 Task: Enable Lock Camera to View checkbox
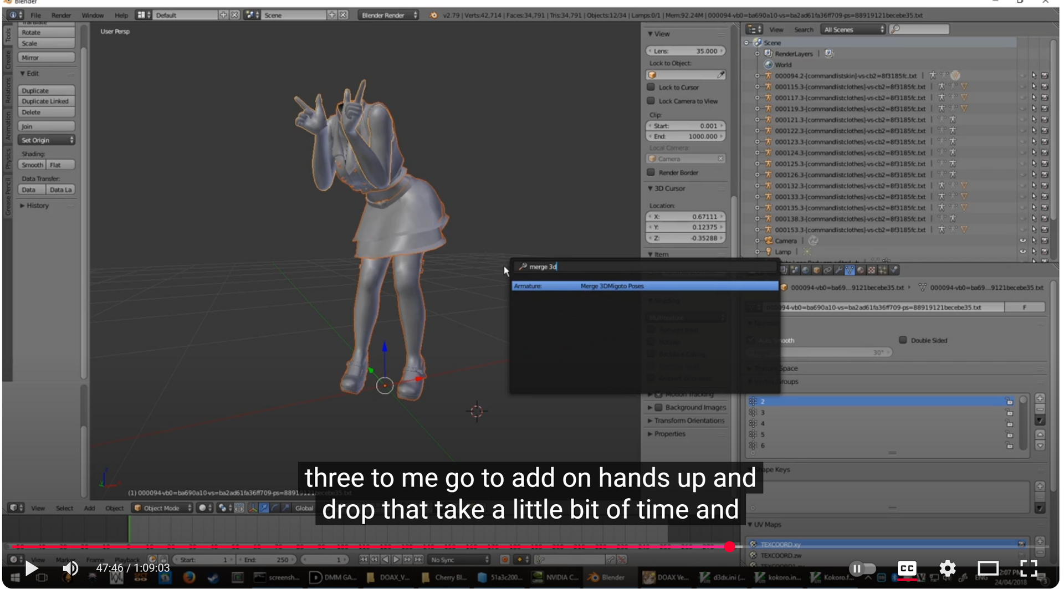click(651, 101)
